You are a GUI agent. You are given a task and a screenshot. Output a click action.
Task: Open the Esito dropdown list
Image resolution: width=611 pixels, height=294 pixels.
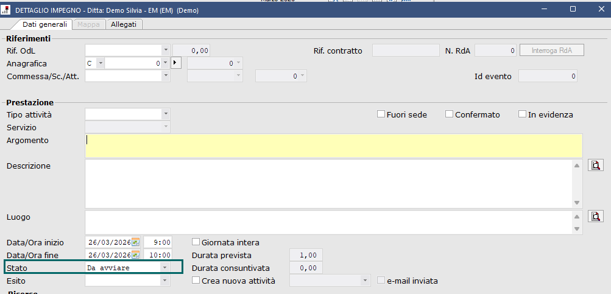click(165, 281)
